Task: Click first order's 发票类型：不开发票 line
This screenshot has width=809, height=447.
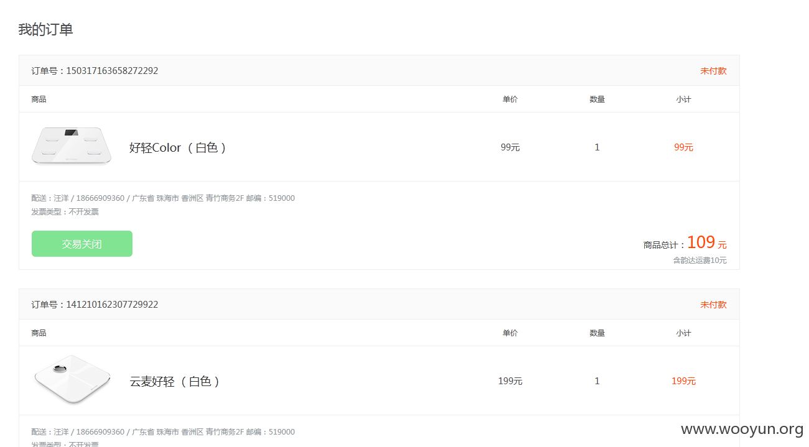Action: pyautogui.click(x=65, y=212)
